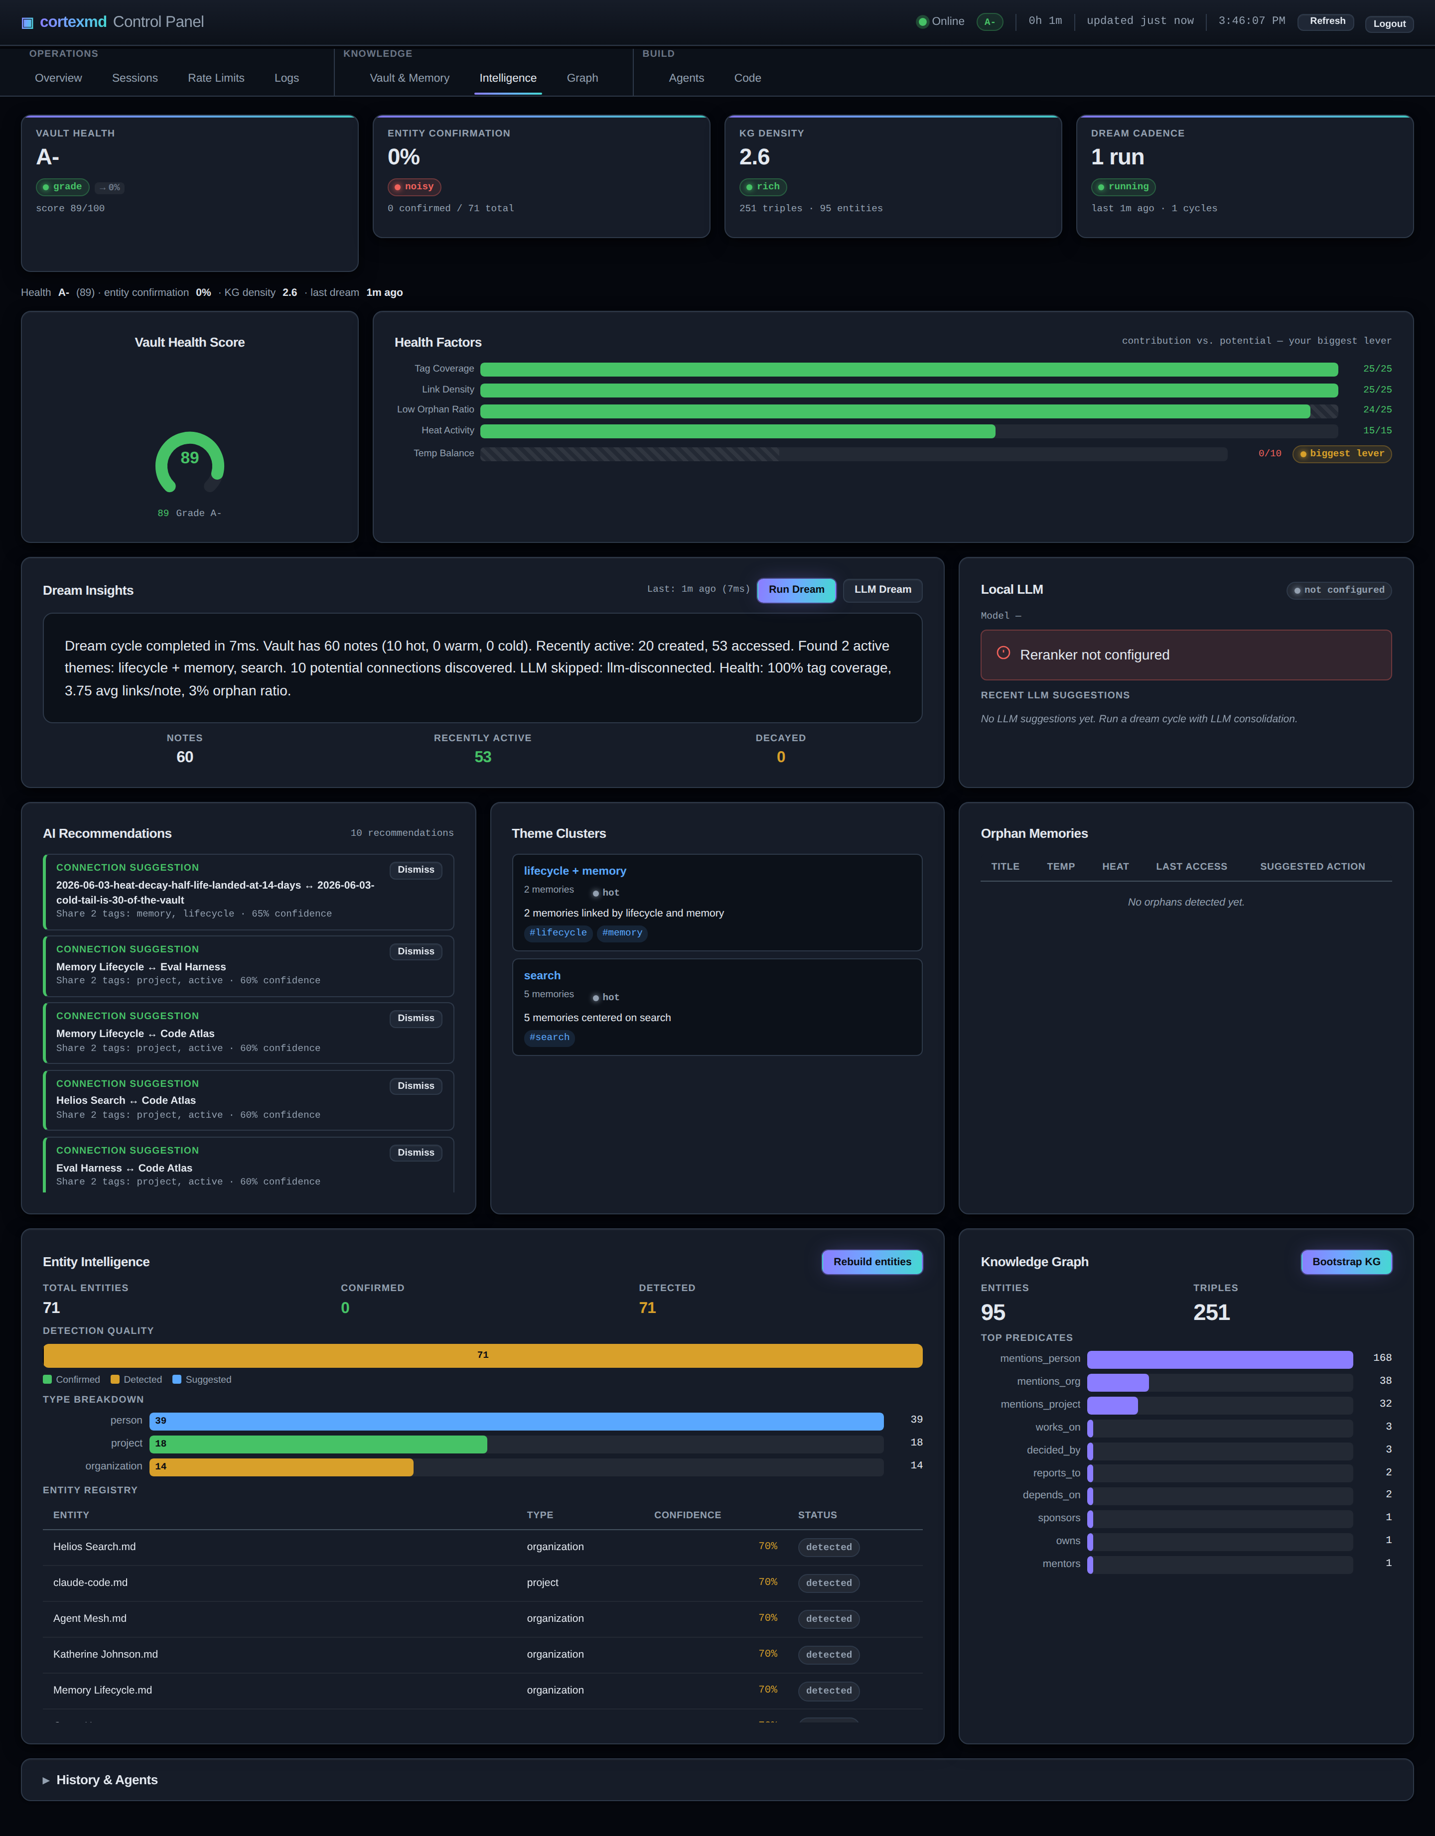The width and height of the screenshot is (1435, 1836).
Task: Select the Memory Lifecycle.md entity row
Action: [483, 1691]
